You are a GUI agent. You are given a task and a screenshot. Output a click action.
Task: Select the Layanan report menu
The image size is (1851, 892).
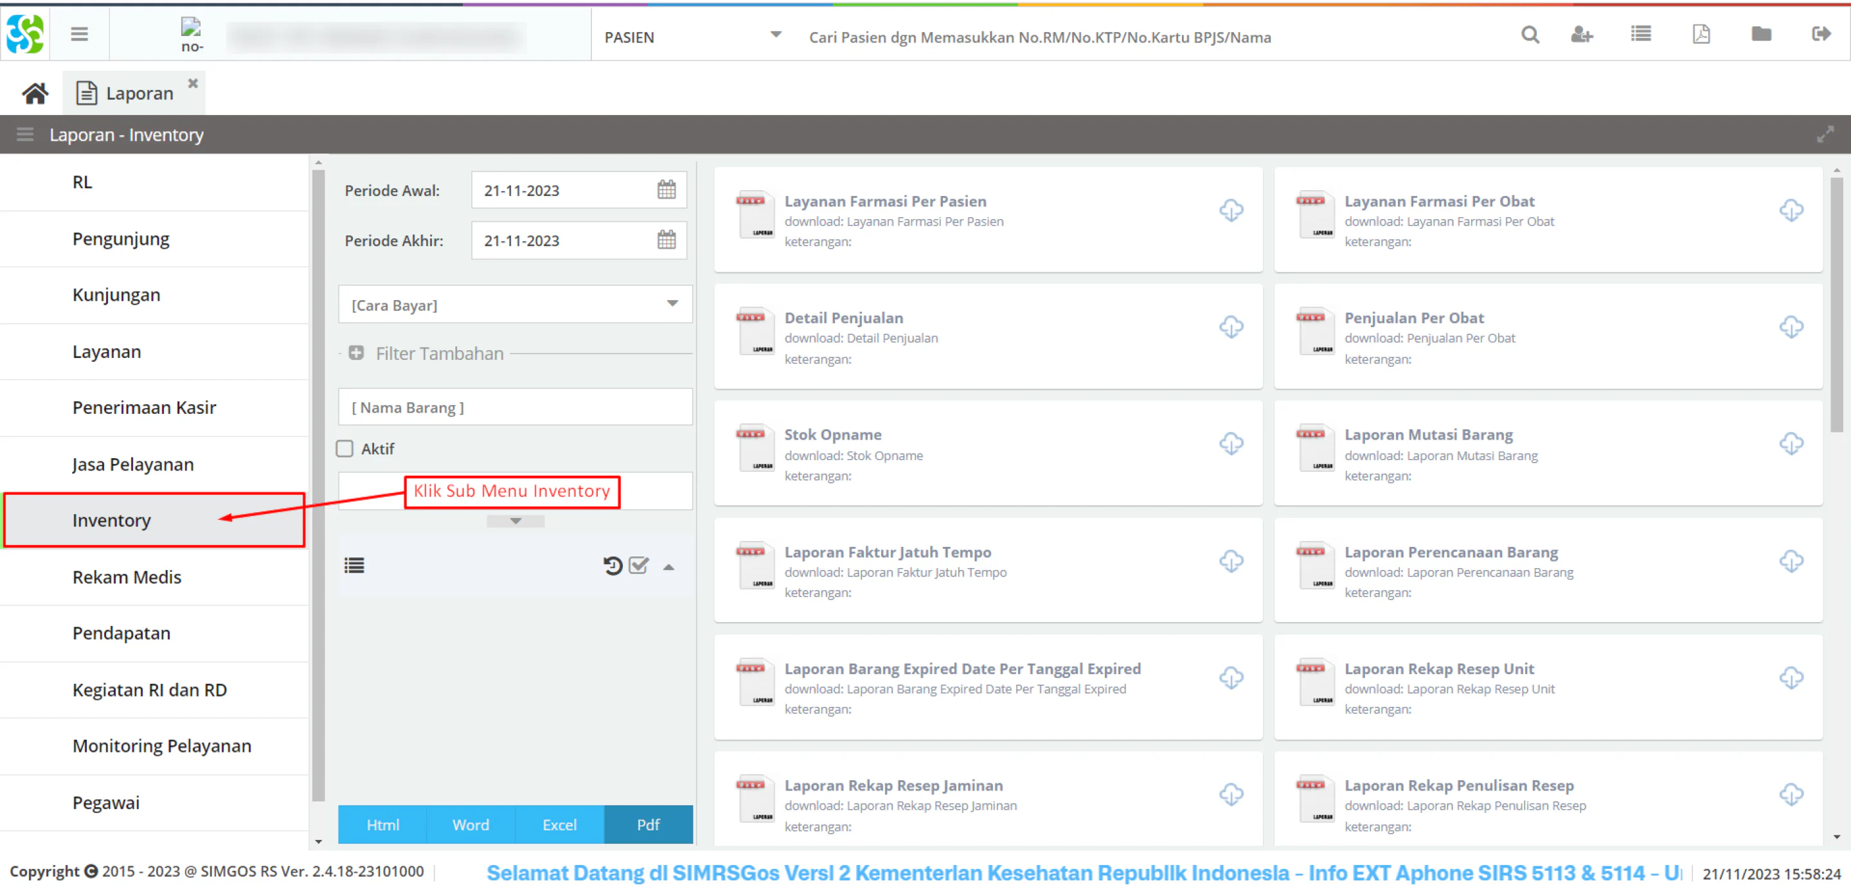coord(154,352)
